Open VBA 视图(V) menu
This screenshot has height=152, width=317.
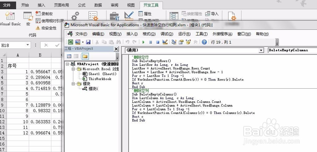[x=115, y=34]
